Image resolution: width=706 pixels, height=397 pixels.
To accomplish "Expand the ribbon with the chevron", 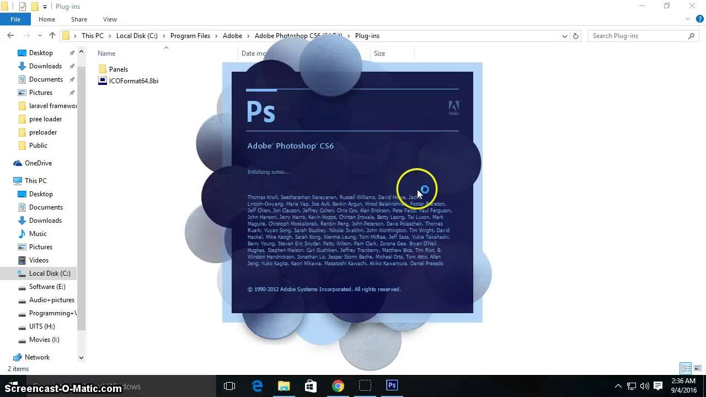I will [687, 19].
